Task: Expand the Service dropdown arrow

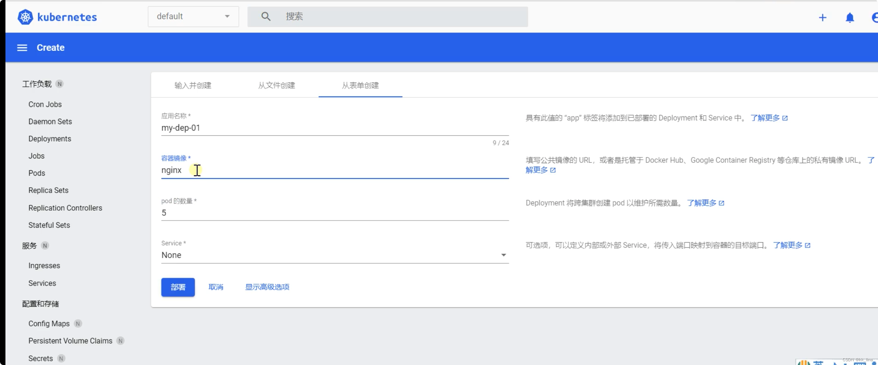Action: 504,255
